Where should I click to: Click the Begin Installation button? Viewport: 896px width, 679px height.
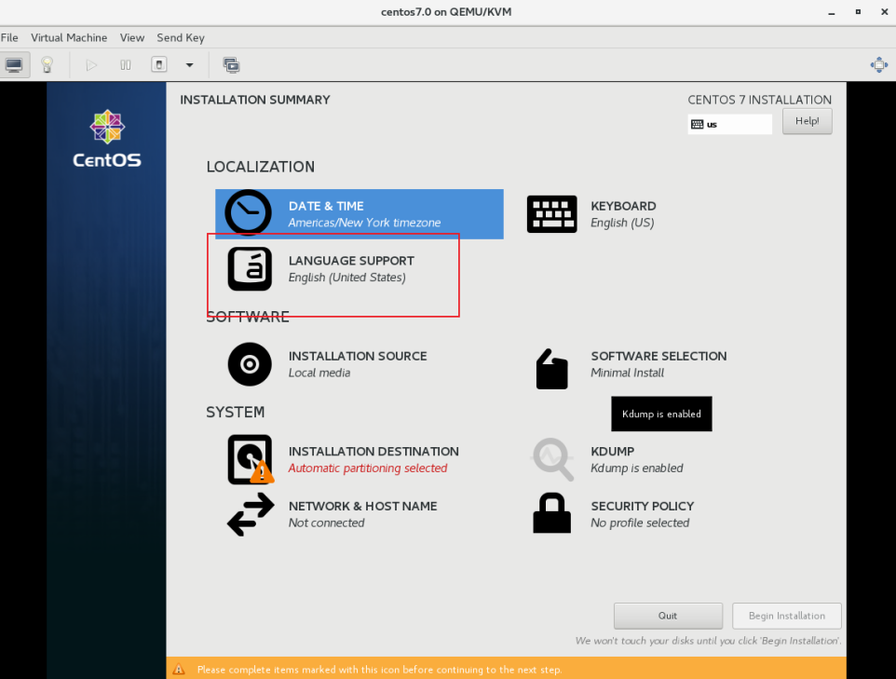pos(787,616)
